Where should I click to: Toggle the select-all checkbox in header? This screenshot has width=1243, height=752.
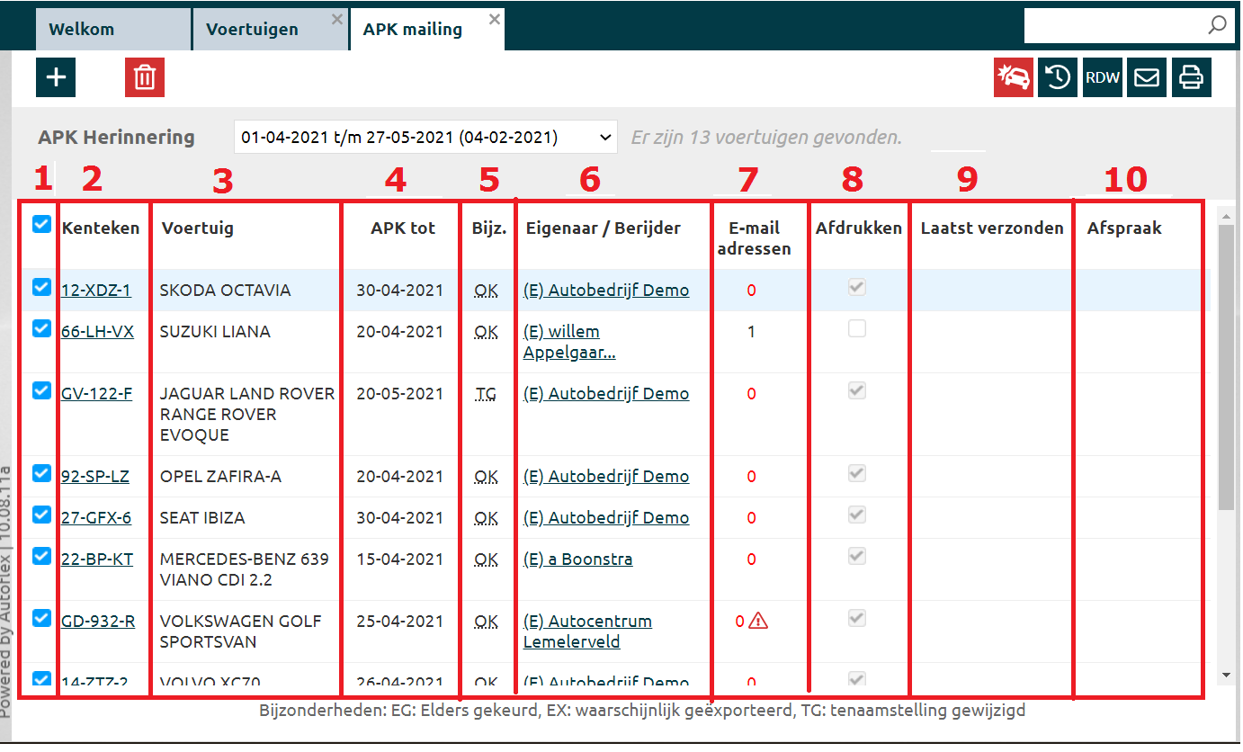(41, 225)
